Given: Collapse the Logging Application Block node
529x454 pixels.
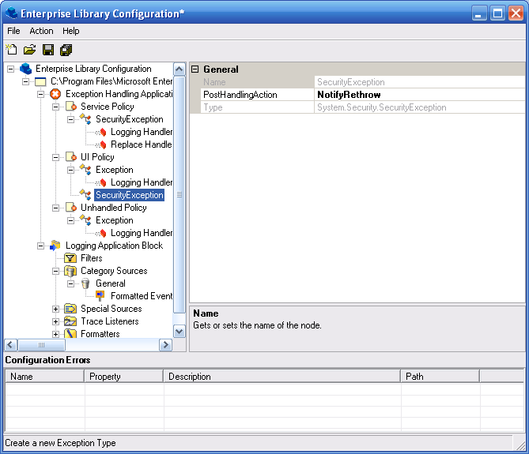Looking at the screenshot, I should pyautogui.click(x=40, y=246).
